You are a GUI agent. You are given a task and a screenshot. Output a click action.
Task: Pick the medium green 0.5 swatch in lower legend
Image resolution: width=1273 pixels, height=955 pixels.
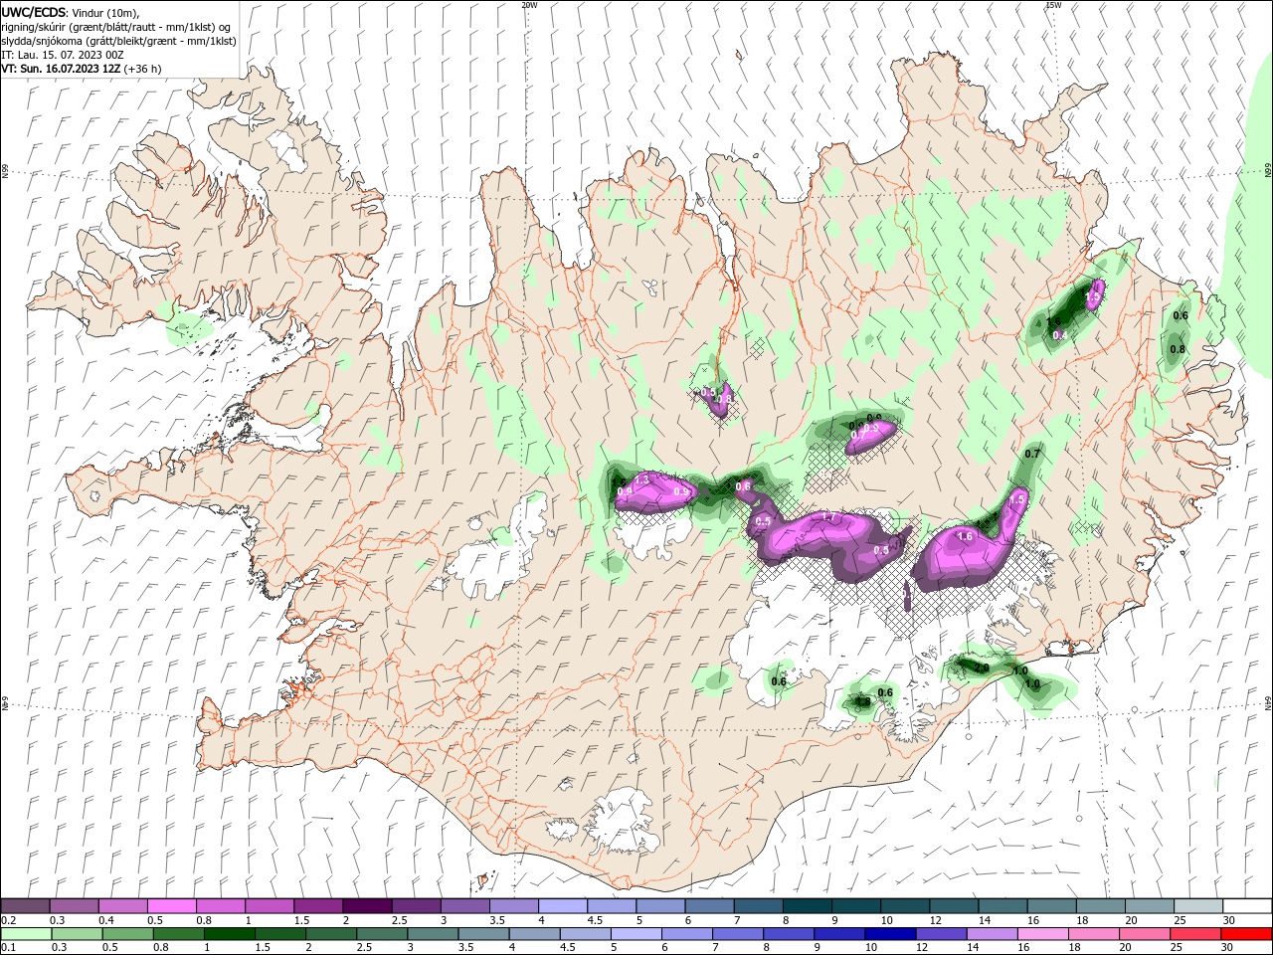tap(127, 934)
